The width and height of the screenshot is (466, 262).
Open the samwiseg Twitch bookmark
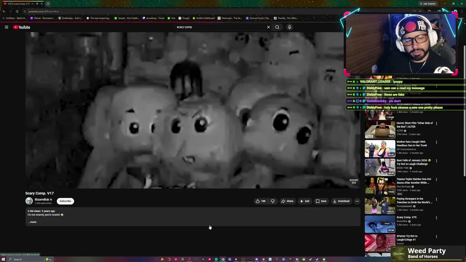pos(153,18)
